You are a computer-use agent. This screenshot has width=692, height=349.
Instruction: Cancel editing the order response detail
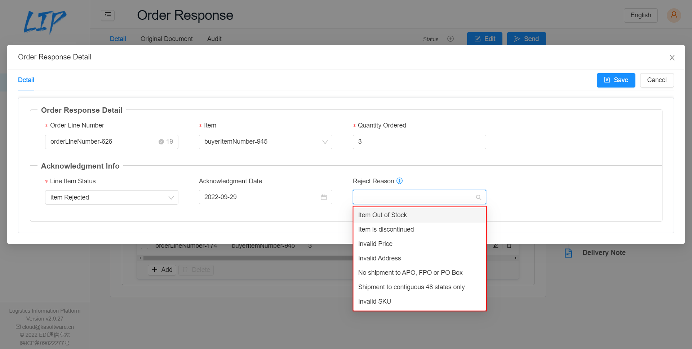657,80
